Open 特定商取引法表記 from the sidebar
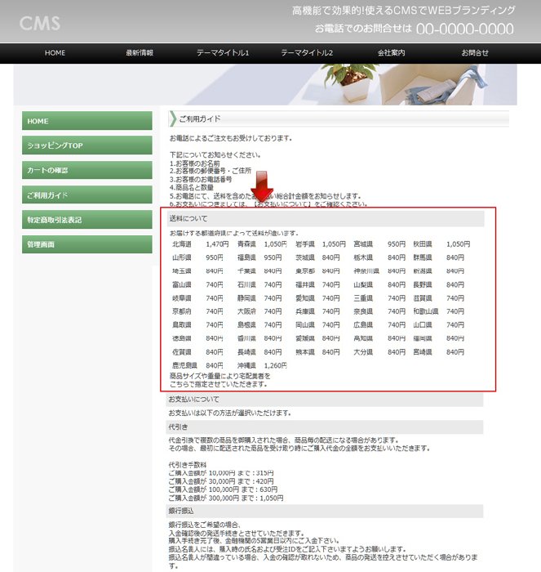 [x=86, y=220]
